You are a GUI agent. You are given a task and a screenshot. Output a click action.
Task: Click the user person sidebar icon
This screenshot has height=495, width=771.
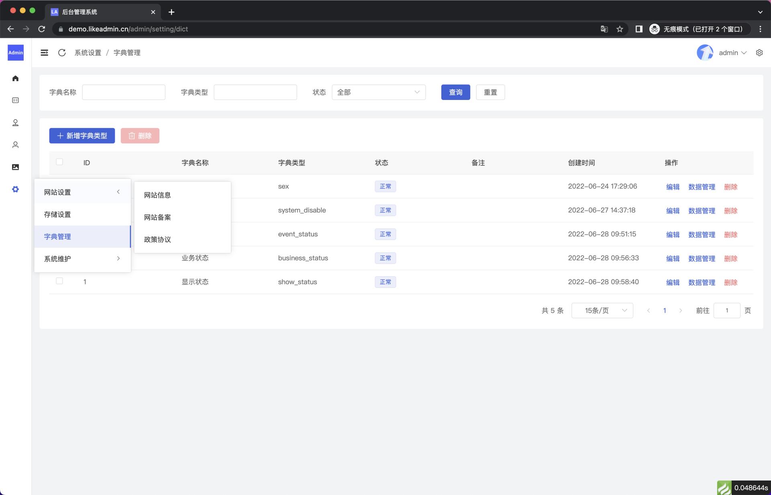[x=15, y=145]
